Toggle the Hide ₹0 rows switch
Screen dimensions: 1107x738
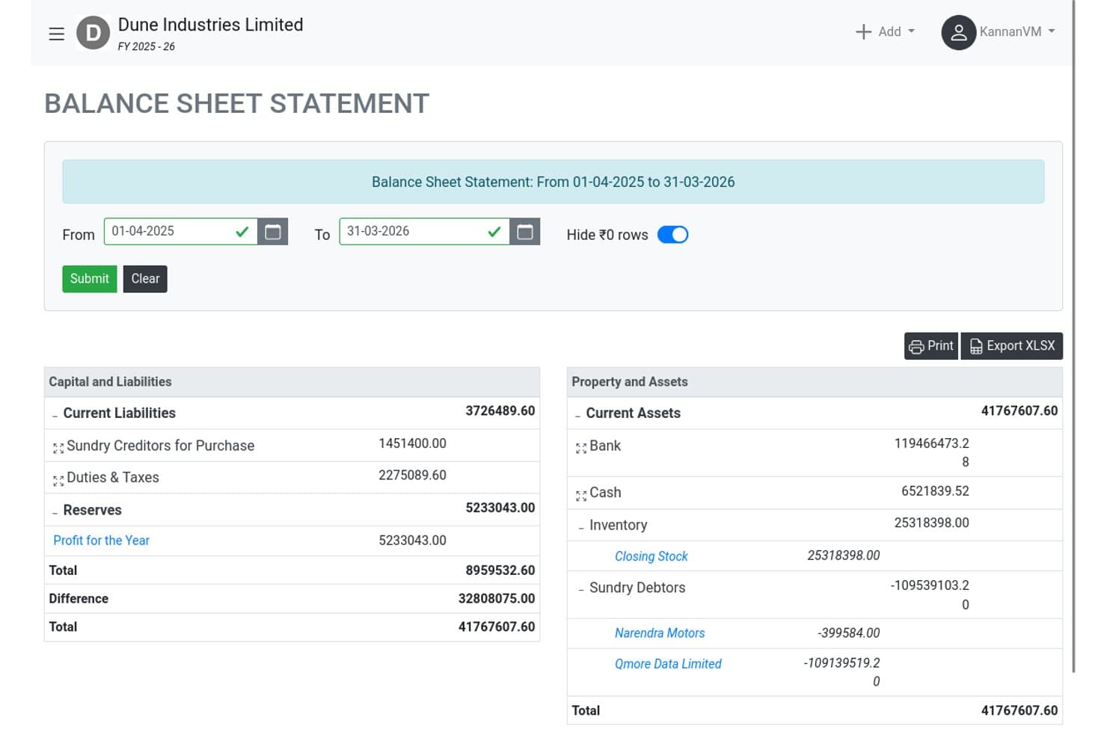(x=672, y=235)
